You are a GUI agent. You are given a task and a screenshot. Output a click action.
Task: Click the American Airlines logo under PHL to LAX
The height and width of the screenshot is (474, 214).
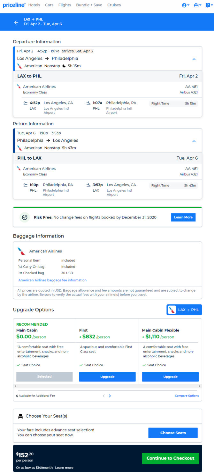pyautogui.click(x=19, y=169)
